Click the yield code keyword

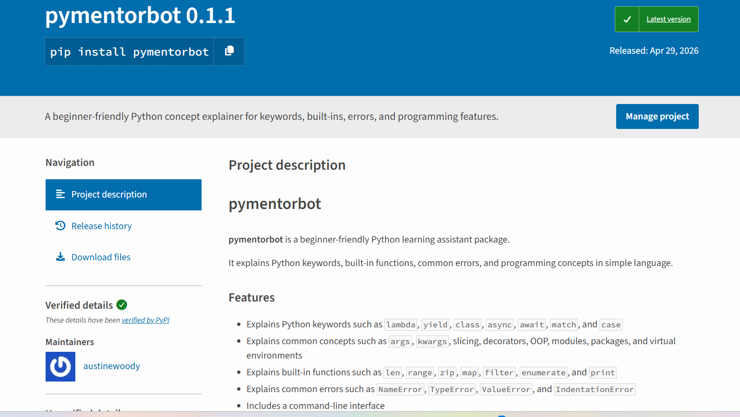coord(436,325)
